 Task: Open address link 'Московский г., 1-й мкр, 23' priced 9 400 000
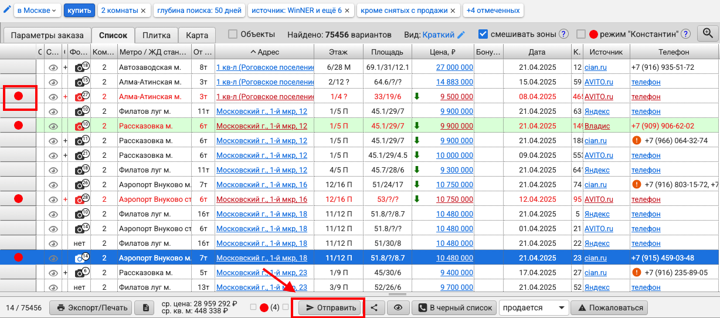(262, 272)
